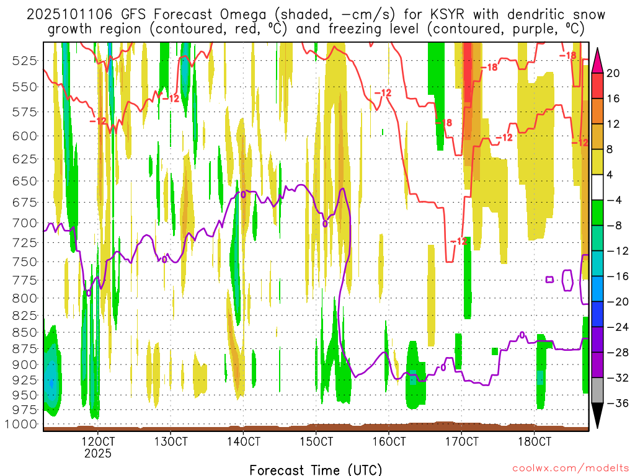The image size is (635, 476).
Task: Click the red strong omega core near 170CT
Action: point(468,73)
